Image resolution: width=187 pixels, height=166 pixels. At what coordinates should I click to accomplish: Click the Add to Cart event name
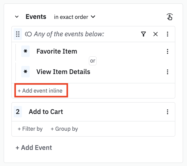point(46,112)
